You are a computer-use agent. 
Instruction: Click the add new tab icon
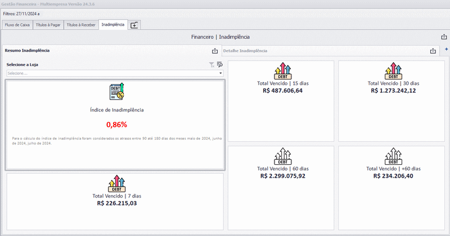[x=134, y=25]
